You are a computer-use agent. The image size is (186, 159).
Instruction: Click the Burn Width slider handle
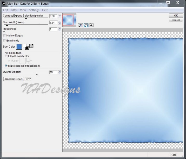(7, 25)
